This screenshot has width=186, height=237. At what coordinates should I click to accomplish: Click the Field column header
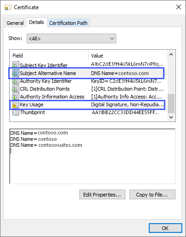tap(49, 56)
